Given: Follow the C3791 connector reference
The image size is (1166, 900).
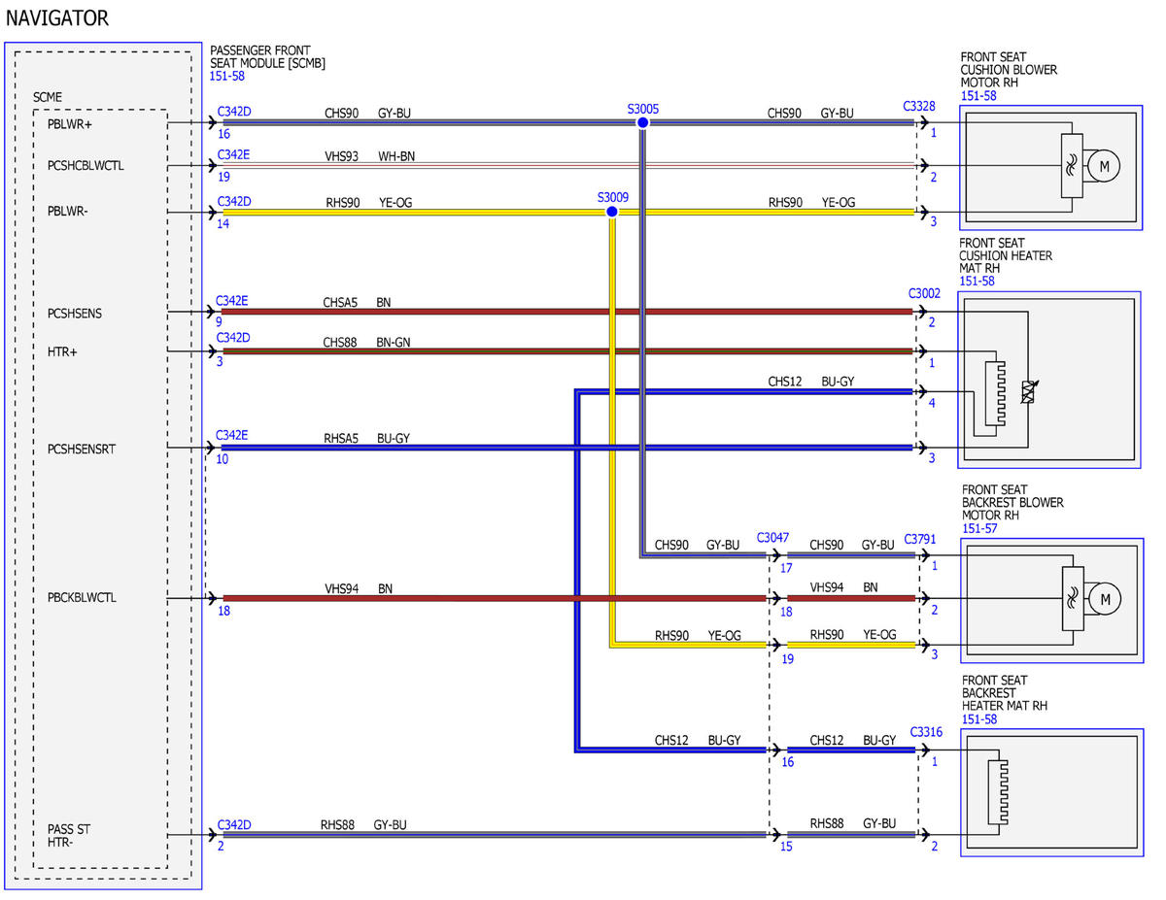Looking at the screenshot, I should tap(920, 537).
